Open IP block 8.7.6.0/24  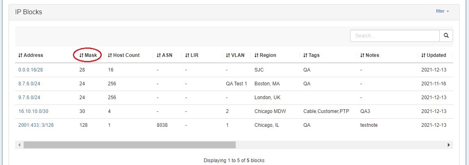click(29, 84)
